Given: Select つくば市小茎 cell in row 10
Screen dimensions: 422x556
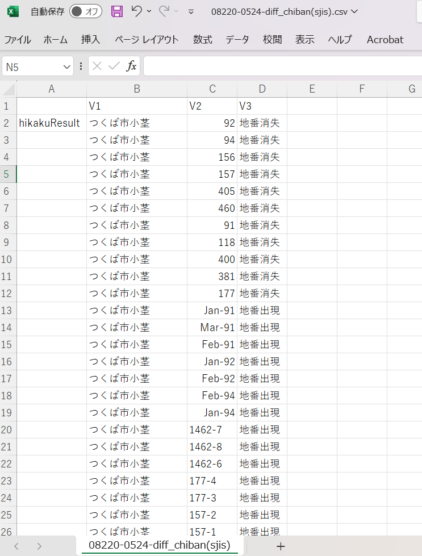Looking at the screenshot, I should click(x=137, y=259).
